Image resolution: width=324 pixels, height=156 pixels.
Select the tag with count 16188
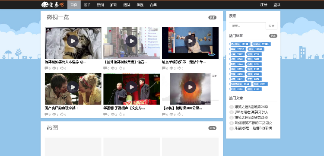pos(256,49)
